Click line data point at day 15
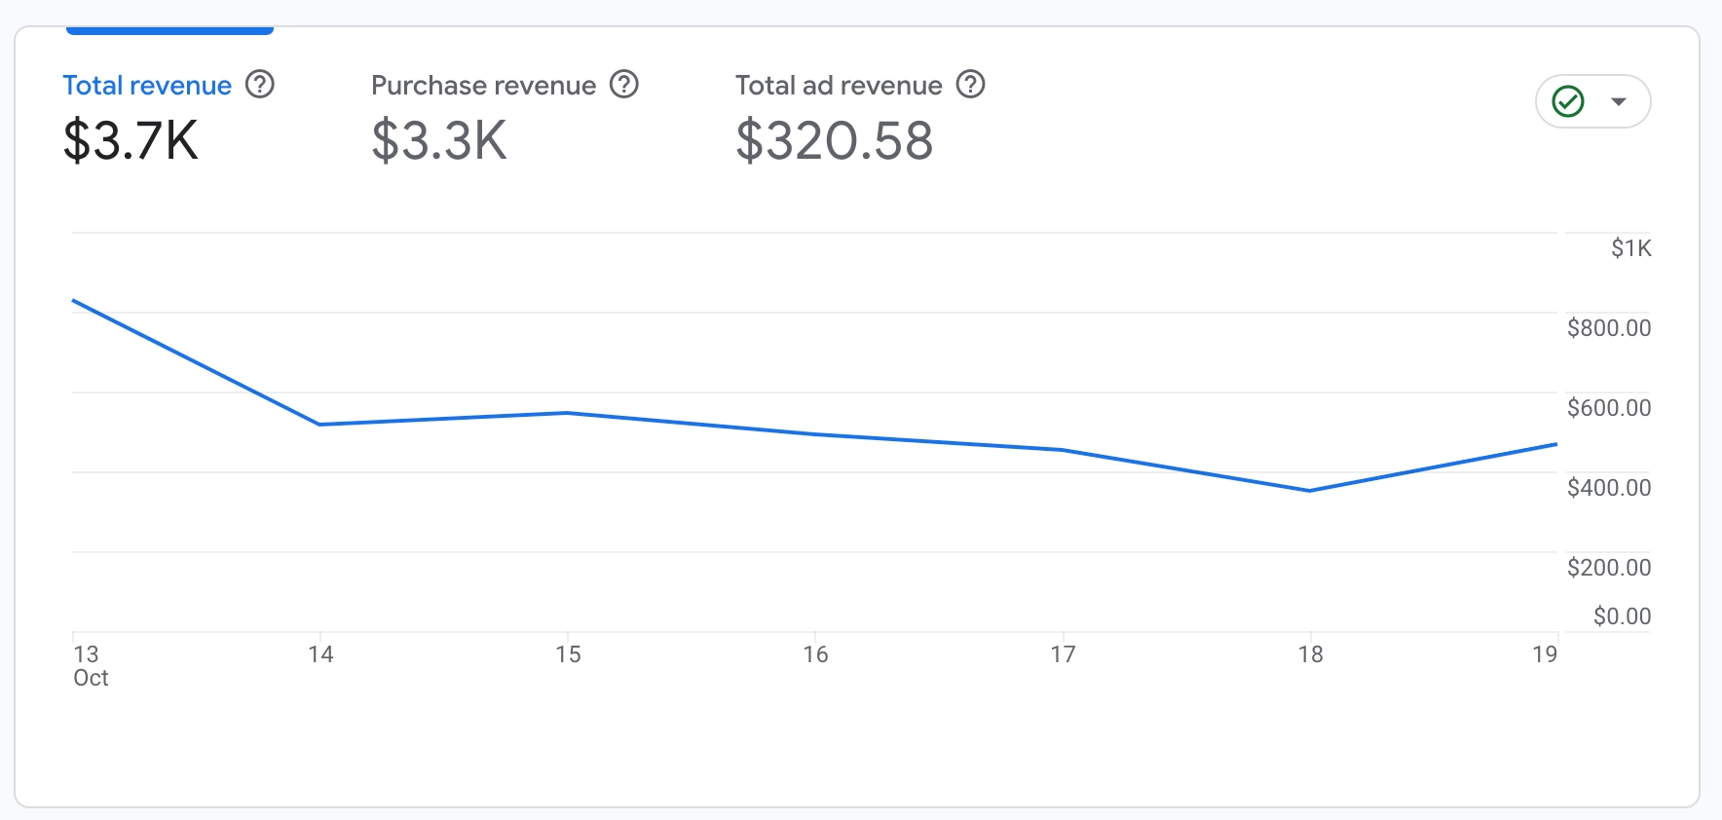 point(568,413)
